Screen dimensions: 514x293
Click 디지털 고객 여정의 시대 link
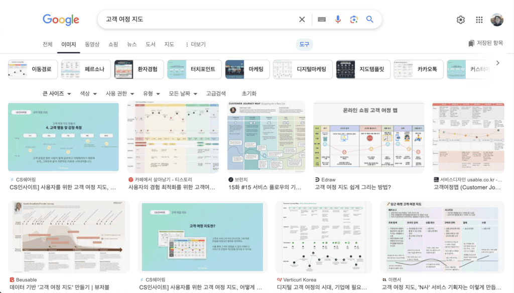[x=322, y=287]
